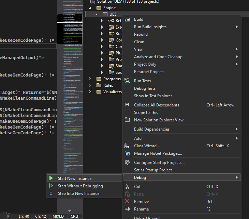Open the Analyze and Code Cleanup submenu arrow
Image resolution: width=249 pixels, height=219 pixels.
pyautogui.click(x=237, y=56)
